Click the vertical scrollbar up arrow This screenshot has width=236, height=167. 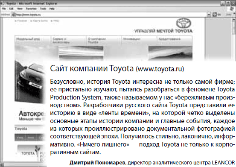coord(234,20)
